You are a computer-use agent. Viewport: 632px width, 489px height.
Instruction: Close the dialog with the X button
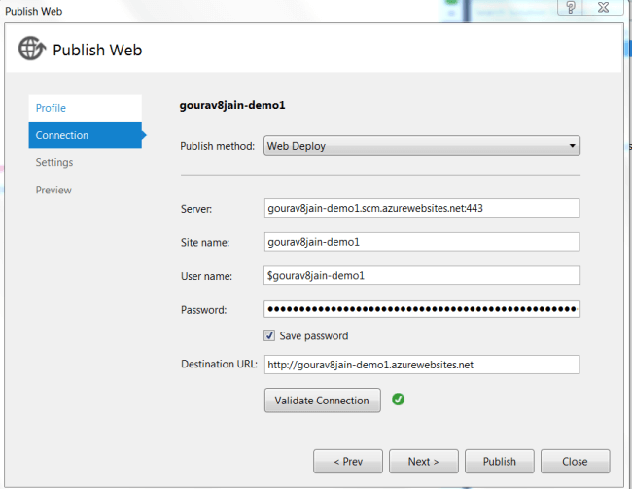tap(604, 7)
